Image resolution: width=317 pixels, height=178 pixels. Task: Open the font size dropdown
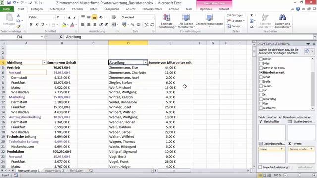[x=65, y=17]
